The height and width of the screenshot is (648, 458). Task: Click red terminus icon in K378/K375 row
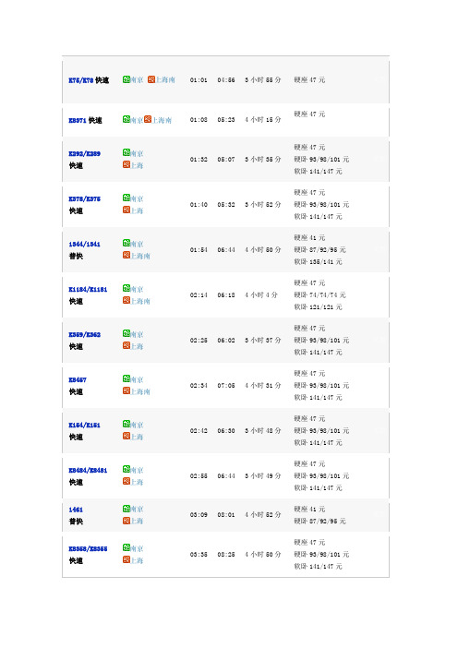click(x=127, y=210)
